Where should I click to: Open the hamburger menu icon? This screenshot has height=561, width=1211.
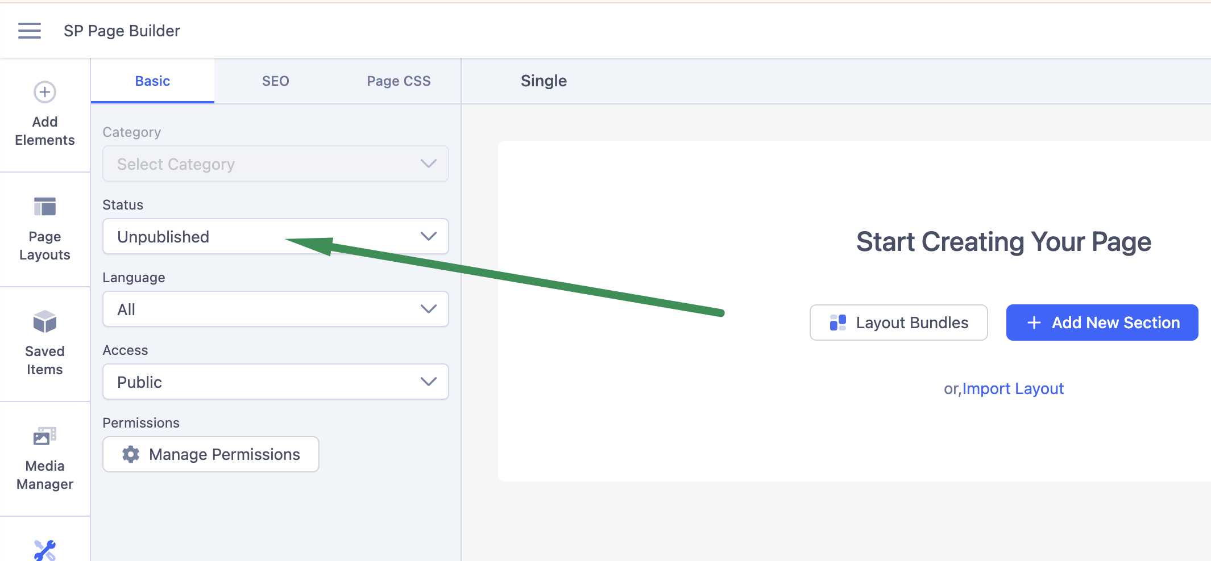pyautogui.click(x=30, y=31)
